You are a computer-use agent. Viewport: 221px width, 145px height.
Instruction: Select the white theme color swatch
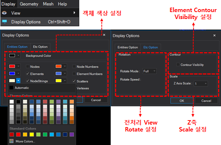coord(12,102)
